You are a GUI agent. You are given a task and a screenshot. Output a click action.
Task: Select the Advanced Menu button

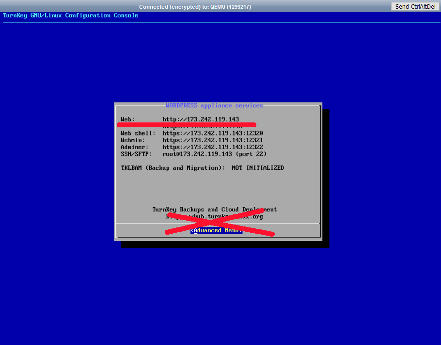coord(217,230)
